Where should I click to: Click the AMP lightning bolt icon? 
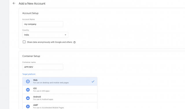tap(28, 106)
